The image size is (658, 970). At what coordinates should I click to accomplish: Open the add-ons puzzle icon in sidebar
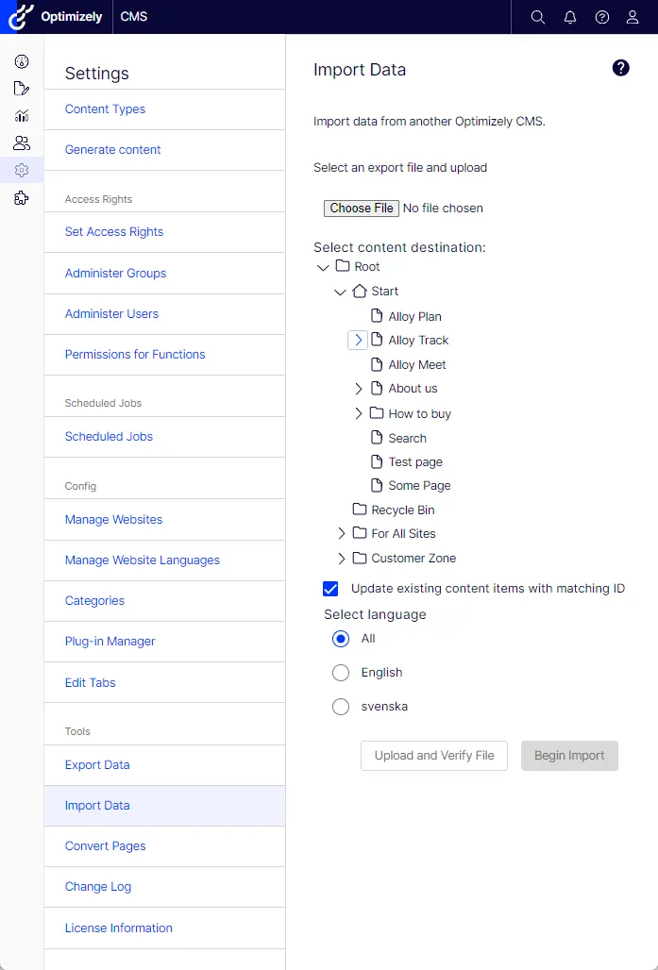(22, 198)
